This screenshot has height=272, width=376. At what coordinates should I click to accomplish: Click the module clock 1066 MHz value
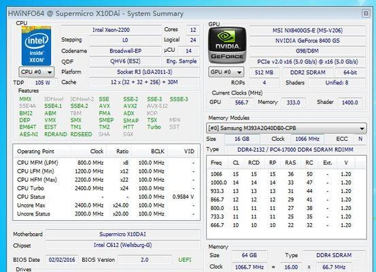coord(307,139)
